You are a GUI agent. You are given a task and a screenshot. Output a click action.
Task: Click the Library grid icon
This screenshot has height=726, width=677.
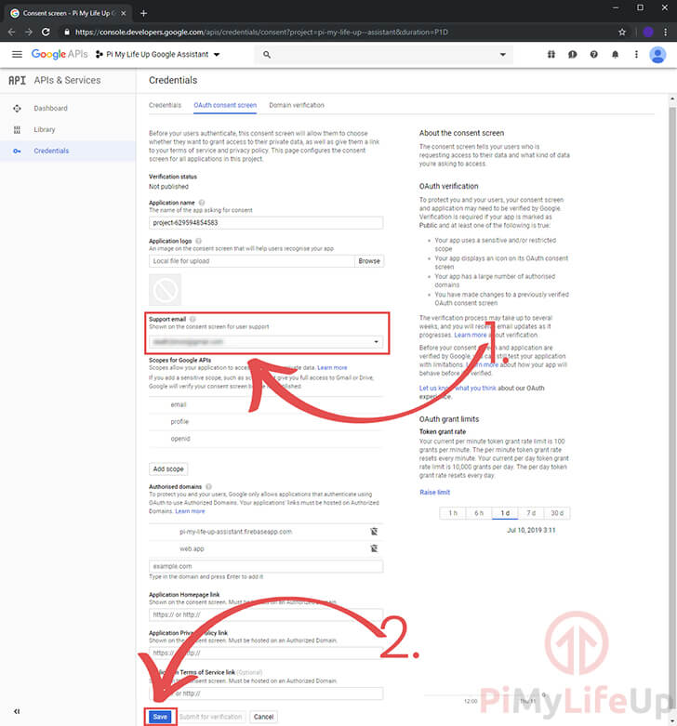[x=17, y=129]
